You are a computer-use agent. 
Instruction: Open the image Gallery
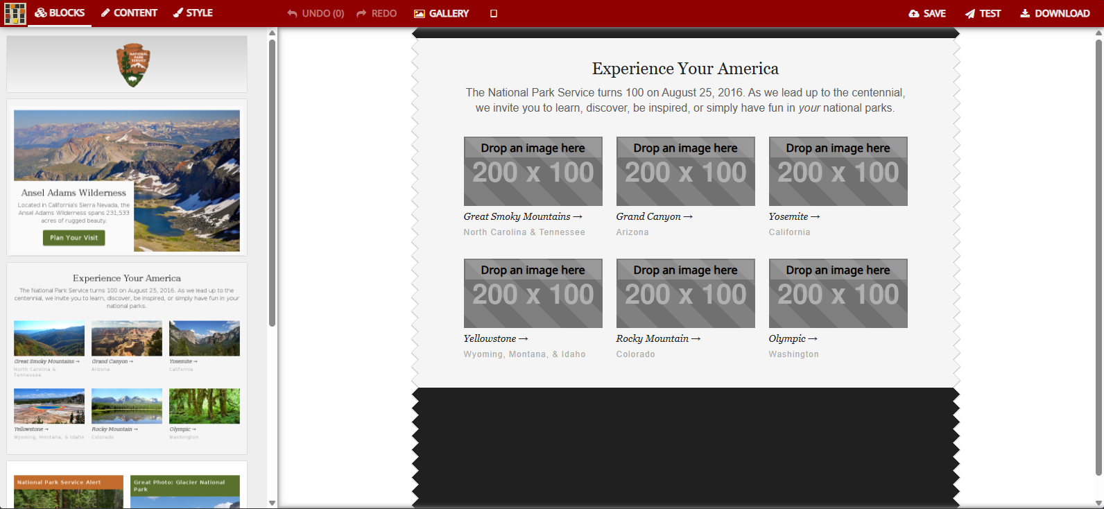click(x=442, y=13)
